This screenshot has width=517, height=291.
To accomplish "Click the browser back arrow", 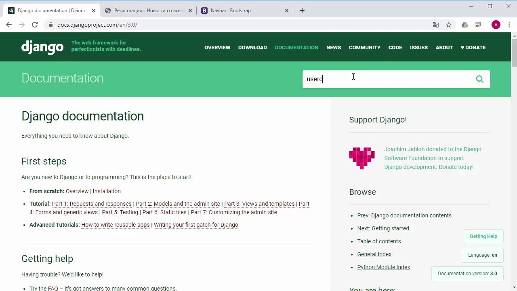I will coord(9,25).
